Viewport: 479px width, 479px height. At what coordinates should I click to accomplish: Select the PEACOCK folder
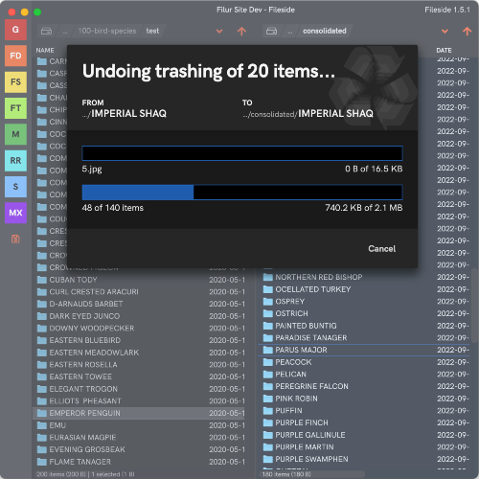tap(364, 362)
